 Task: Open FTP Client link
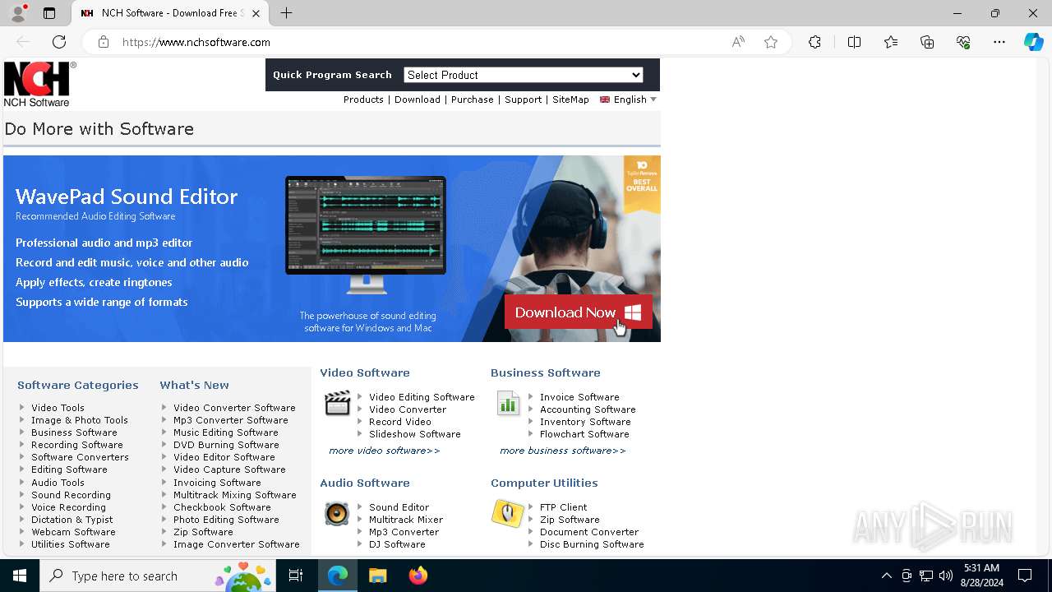tap(563, 507)
